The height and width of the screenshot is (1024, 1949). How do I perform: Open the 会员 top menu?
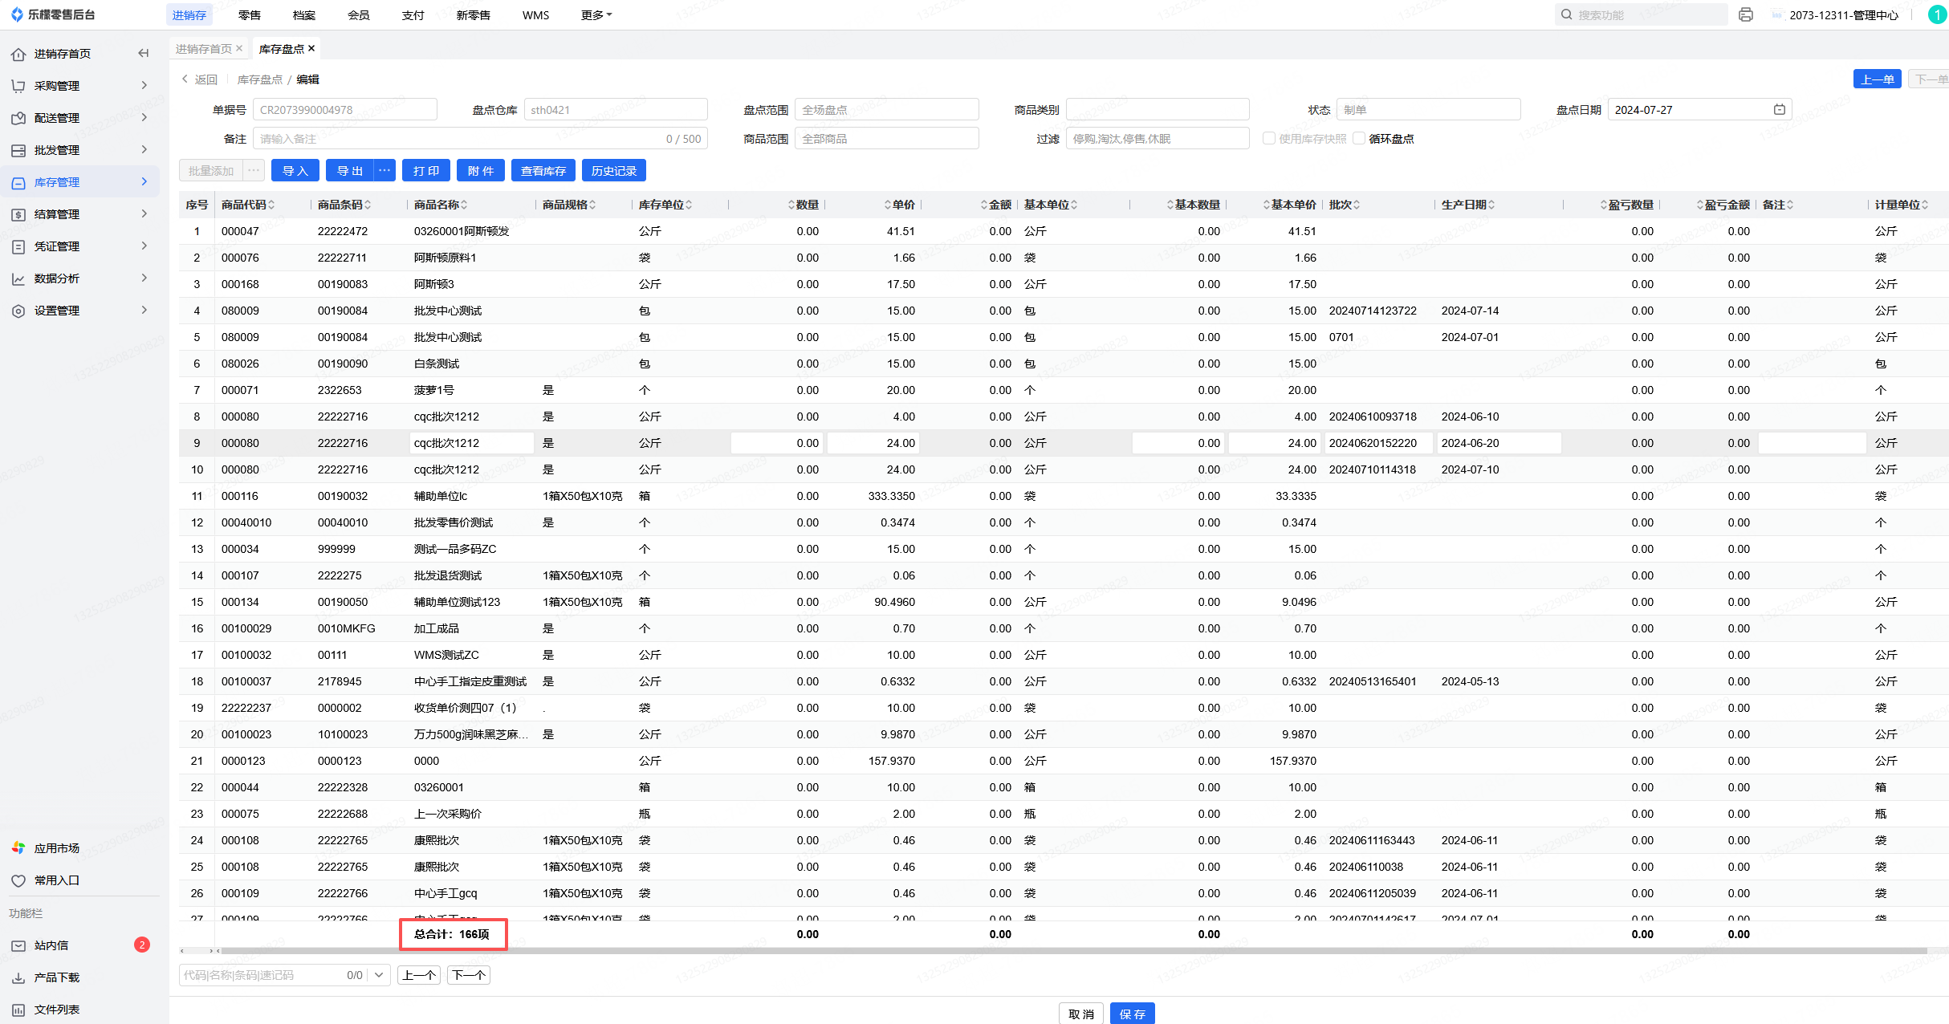pos(359,15)
